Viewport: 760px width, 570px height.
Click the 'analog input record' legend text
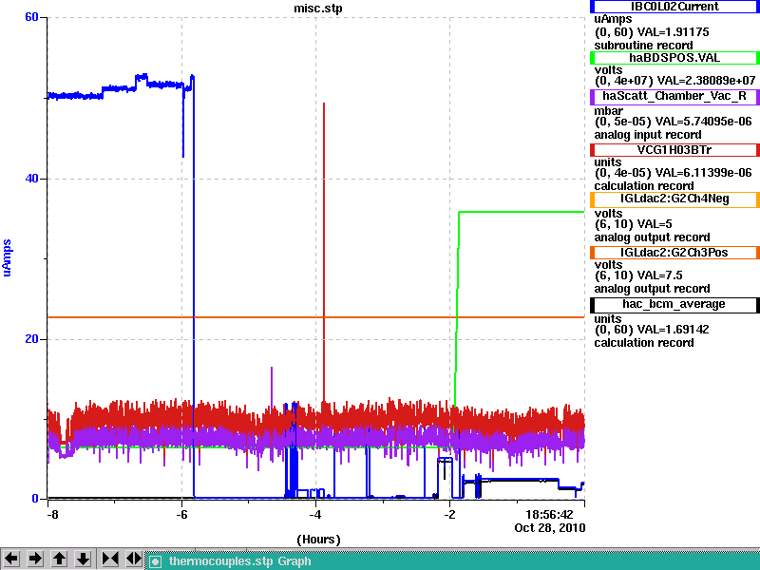pos(648,135)
